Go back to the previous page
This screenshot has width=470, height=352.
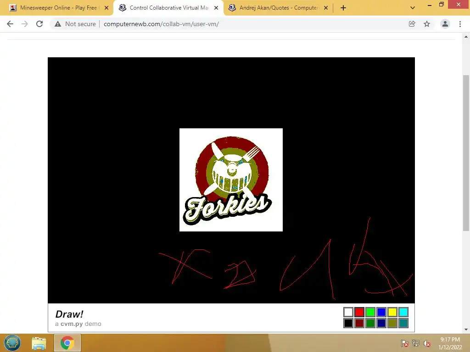(10, 24)
